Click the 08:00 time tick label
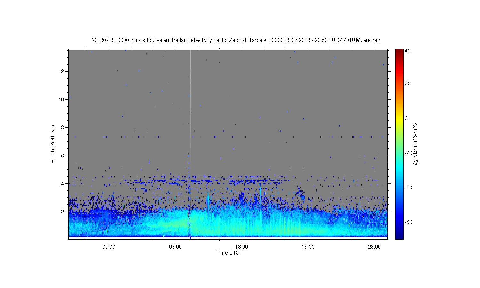The height and width of the screenshot is (288, 480). [175, 247]
